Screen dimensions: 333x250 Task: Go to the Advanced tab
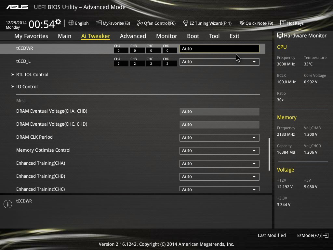133,36
